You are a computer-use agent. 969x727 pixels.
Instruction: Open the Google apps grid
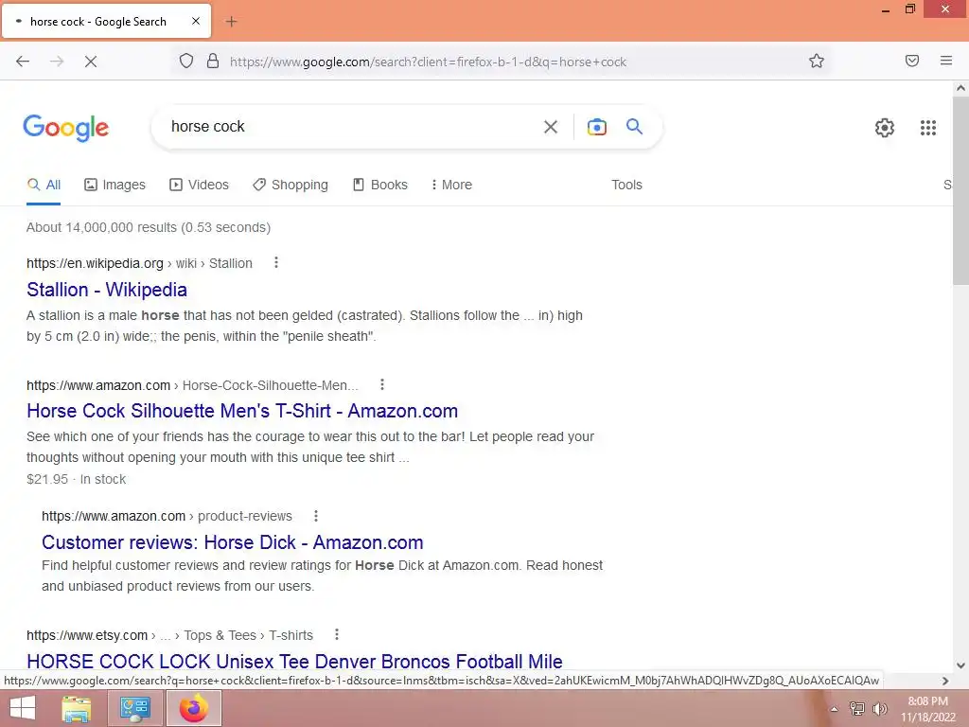tap(928, 128)
